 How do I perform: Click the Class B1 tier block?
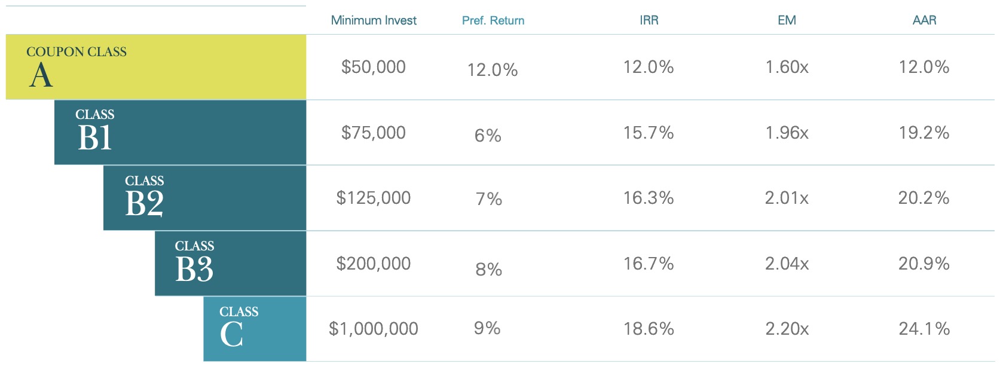pos(180,132)
